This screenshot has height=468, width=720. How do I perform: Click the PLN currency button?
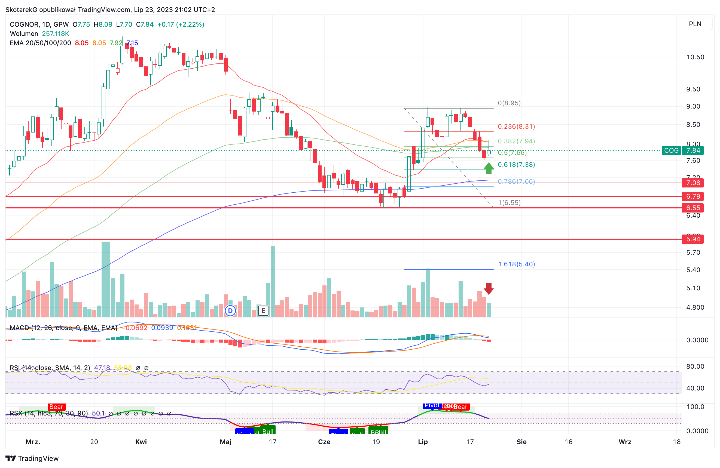(x=698, y=24)
